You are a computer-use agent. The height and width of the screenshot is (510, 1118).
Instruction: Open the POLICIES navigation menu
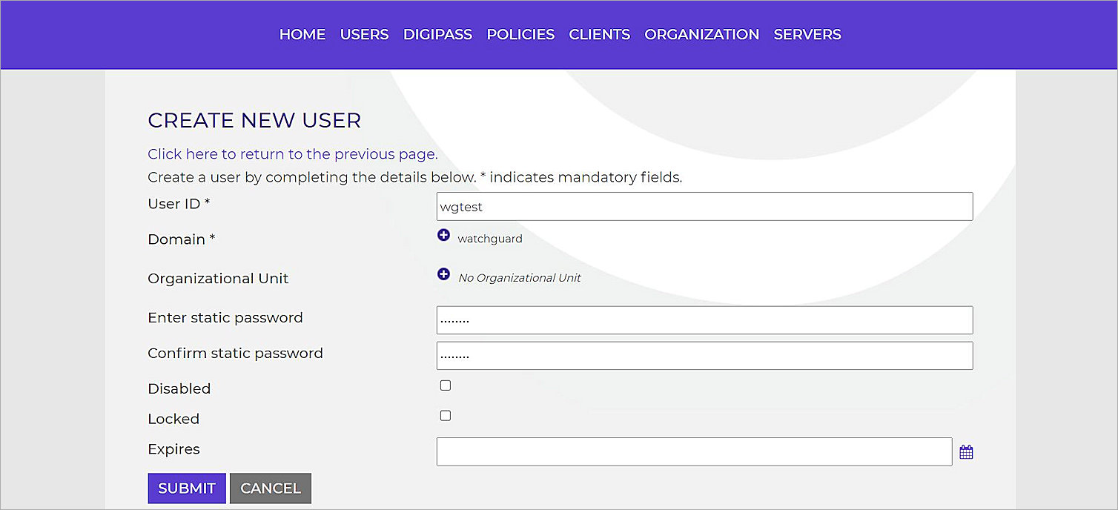point(520,34)
